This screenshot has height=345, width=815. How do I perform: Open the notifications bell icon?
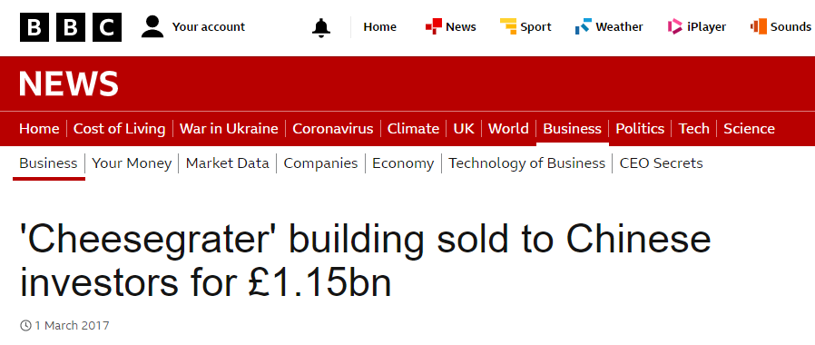point(321,27)
